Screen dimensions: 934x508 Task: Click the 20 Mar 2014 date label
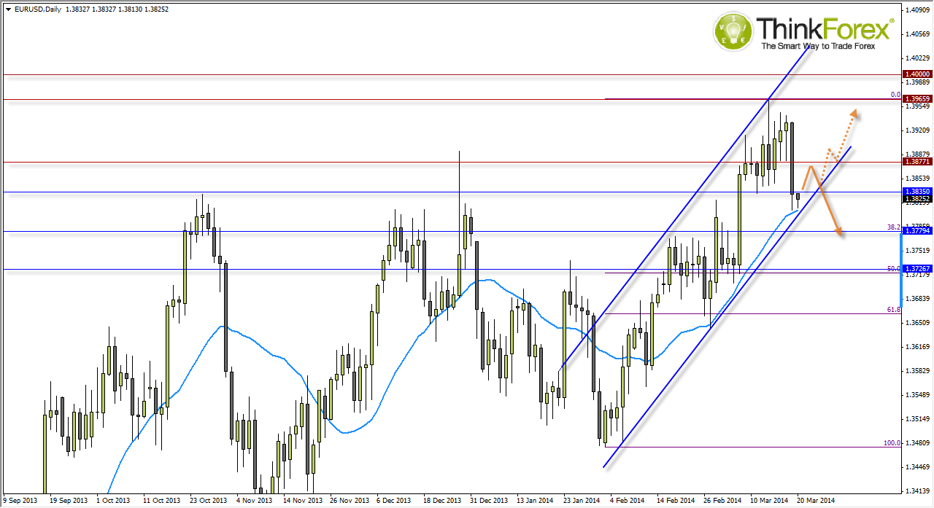(816, 501)
